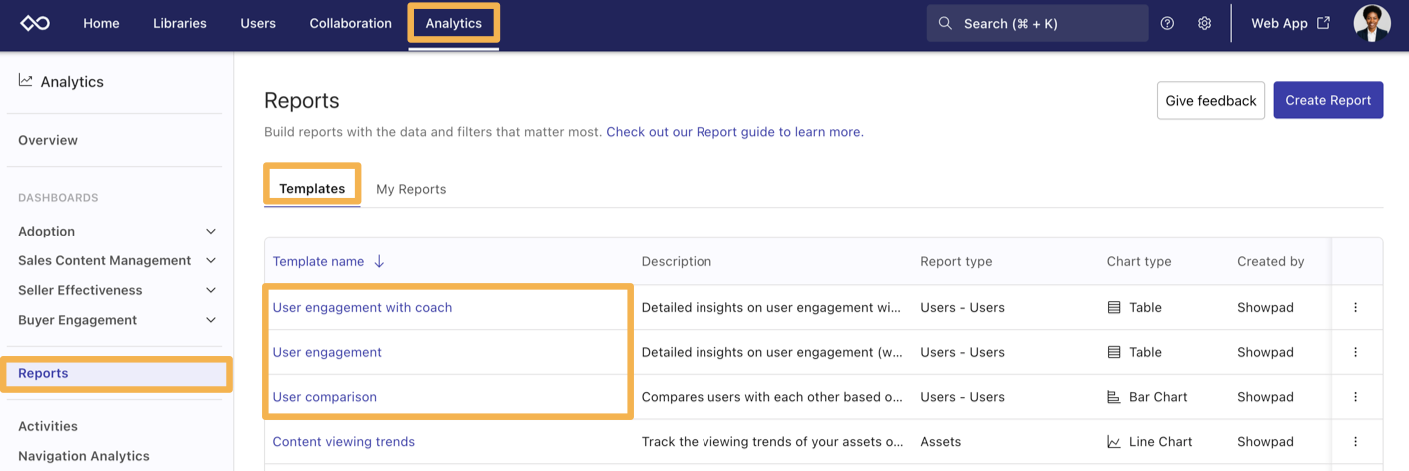1409x471 pixels.
Task: Open the Report guide link
Action: (x=733, y=132)
